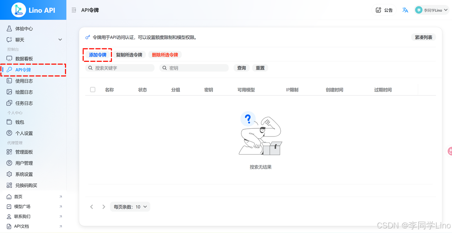Collapse the sidebar with the top-left toggle
Screen dimensions: 452x233
pyautogui.click(x=73, y=10)
